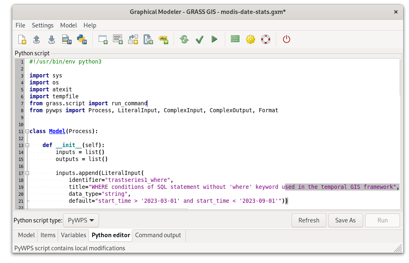Redraw model canvas icon
The width and height of the screenshot is (409, 263).
(x=184, y=39)
